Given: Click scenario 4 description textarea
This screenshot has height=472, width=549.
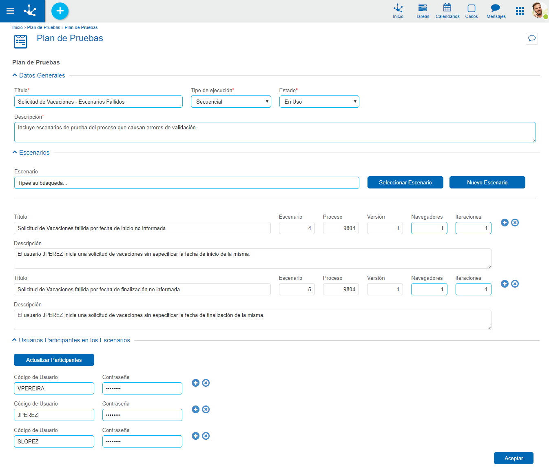Looking at the screenshot, I should [x=252, y=259].
